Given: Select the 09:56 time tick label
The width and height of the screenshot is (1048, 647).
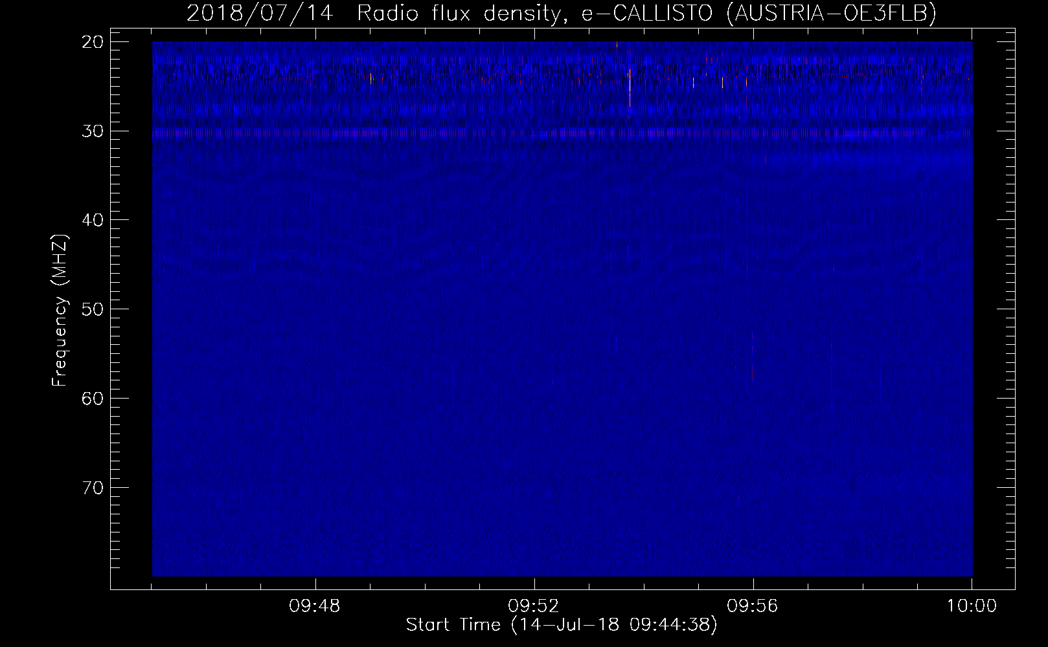Looking at the screenshot, I should click(x=753, y=606).
